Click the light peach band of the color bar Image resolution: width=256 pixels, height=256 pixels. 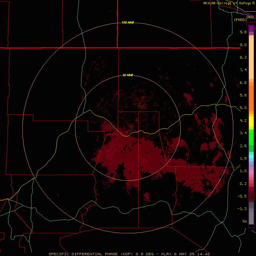(x=251, y=58)
